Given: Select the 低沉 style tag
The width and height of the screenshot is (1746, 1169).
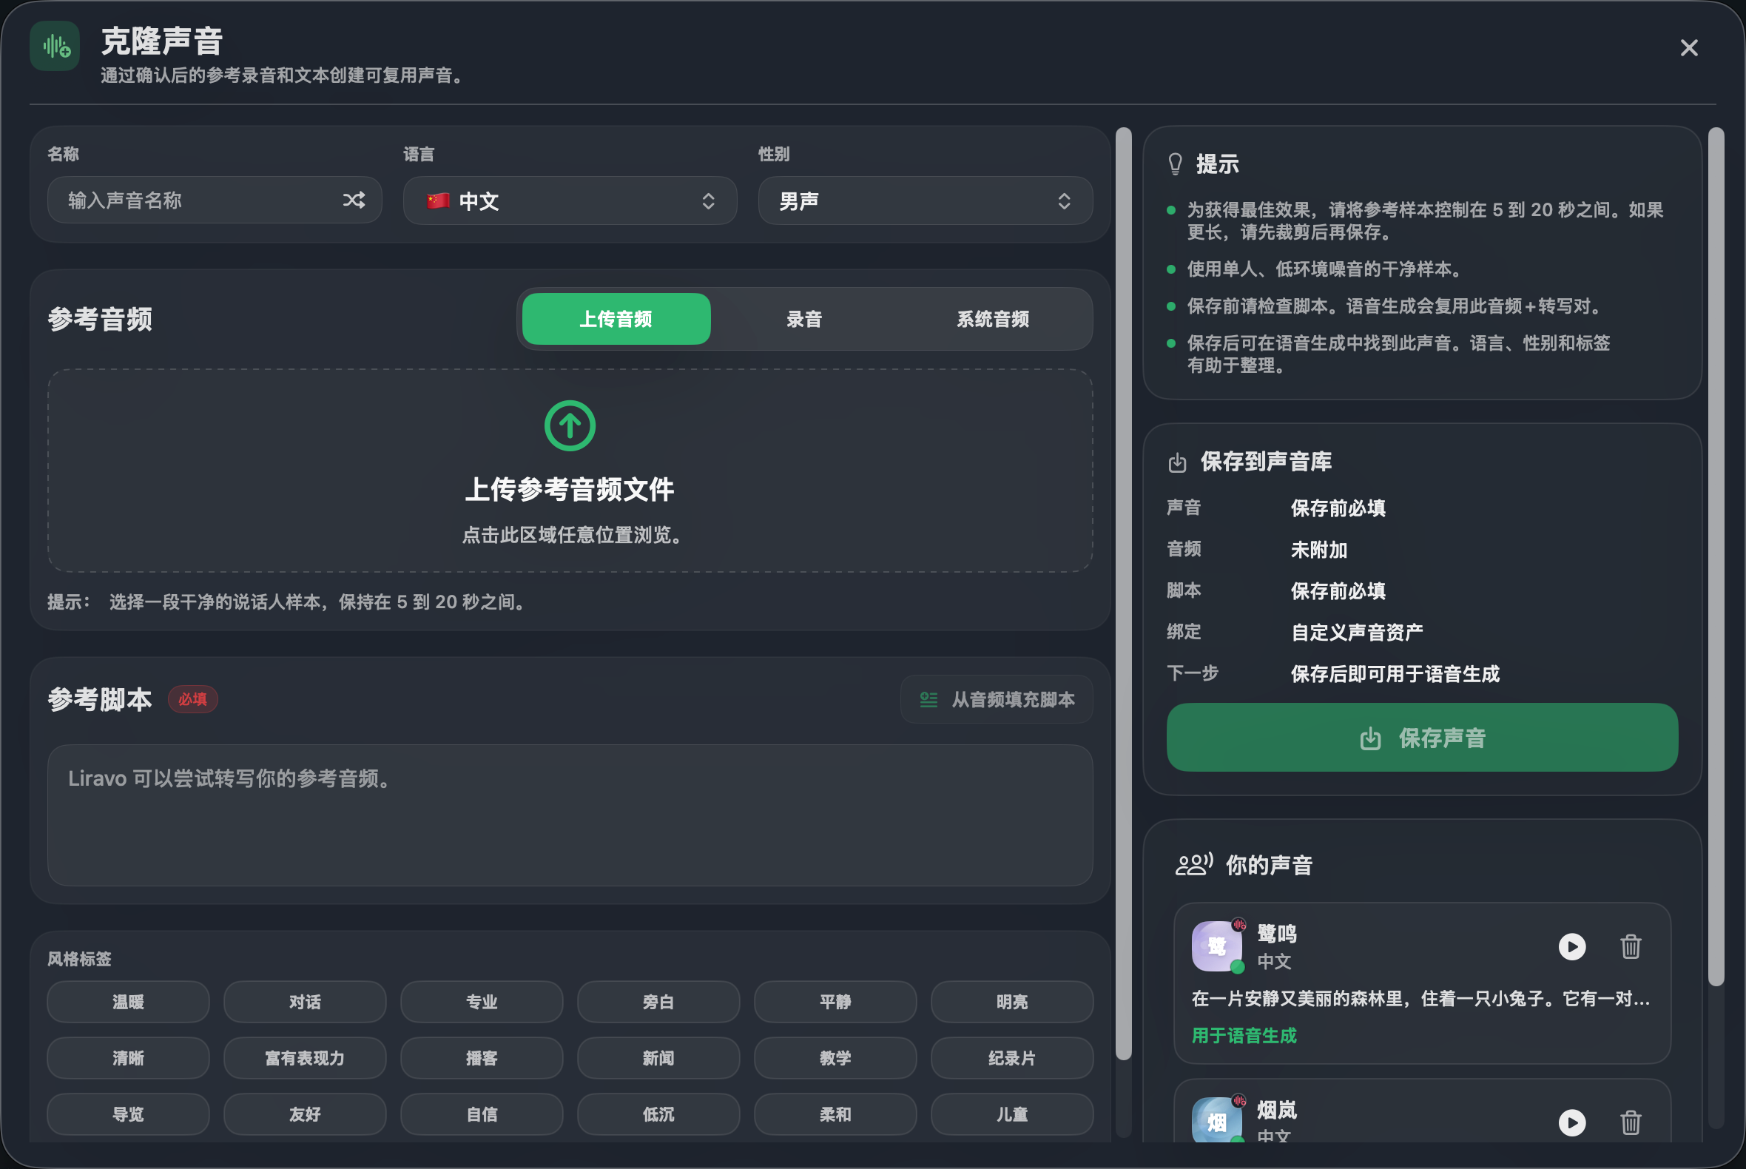Looking at the screenshot, I should (x=658, y=1114).
